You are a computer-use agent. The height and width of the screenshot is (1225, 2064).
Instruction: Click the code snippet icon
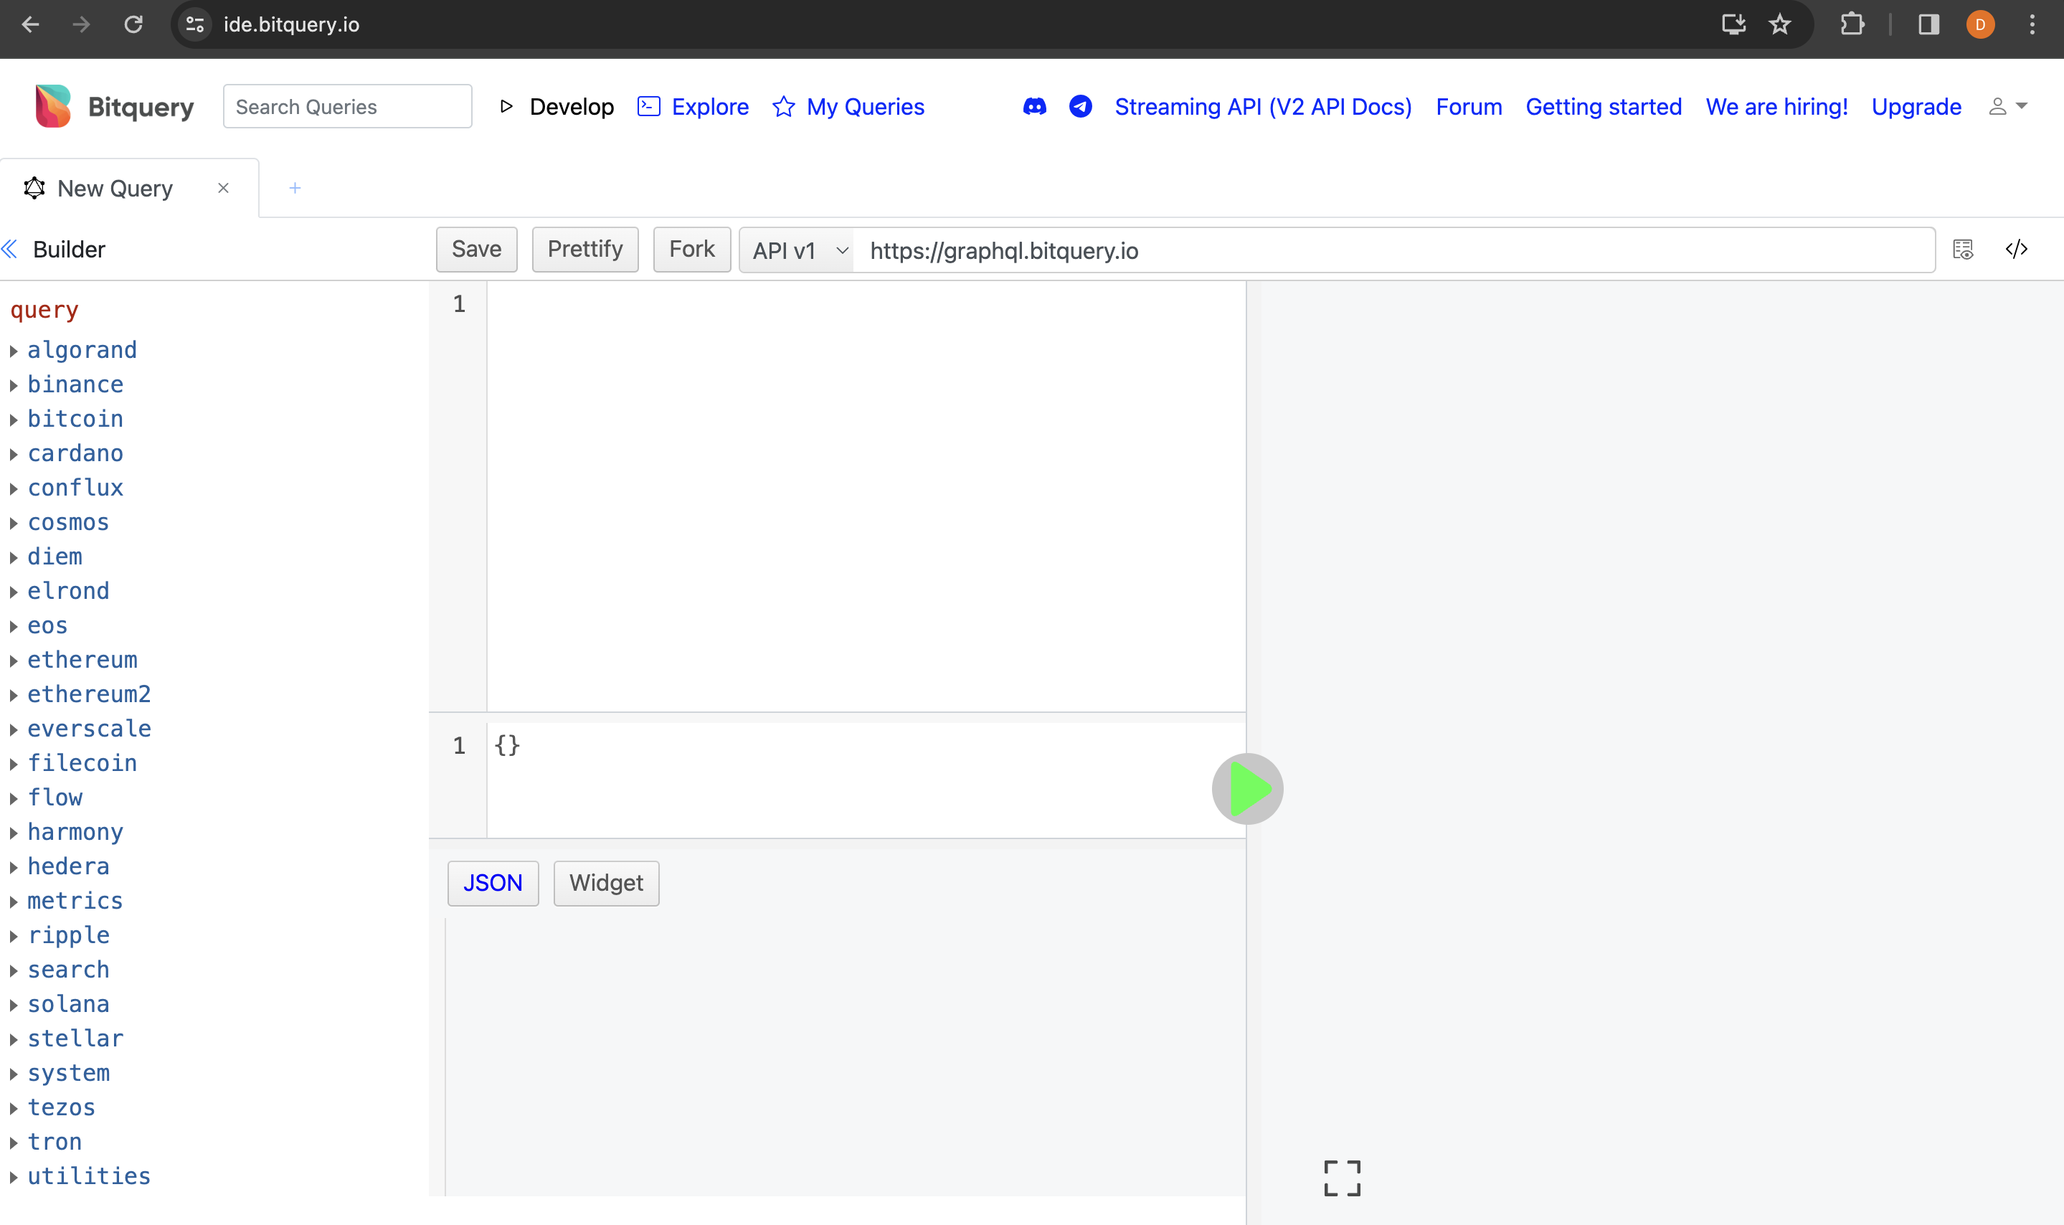[2016, 250]
